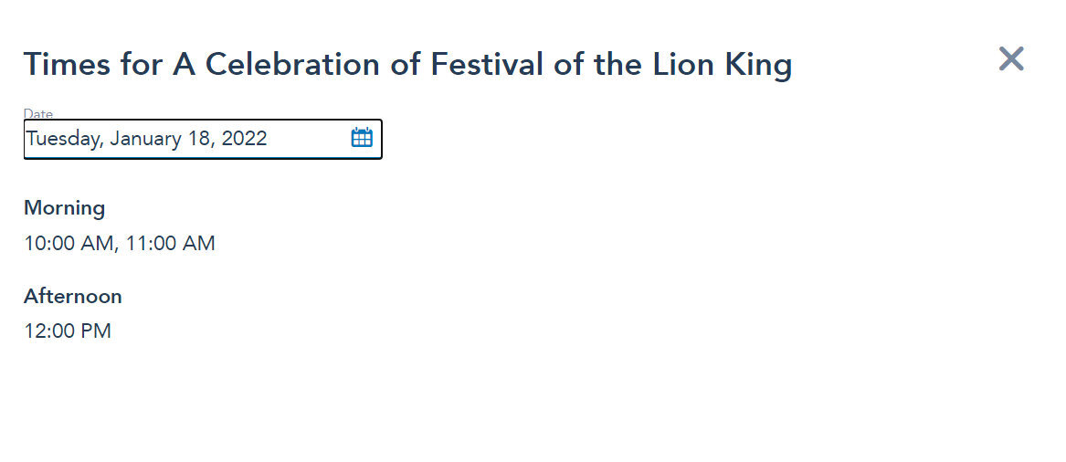This screenshot has width=1066, height=462.
Task: Click on January in the date field
Action: coord(147,139)
